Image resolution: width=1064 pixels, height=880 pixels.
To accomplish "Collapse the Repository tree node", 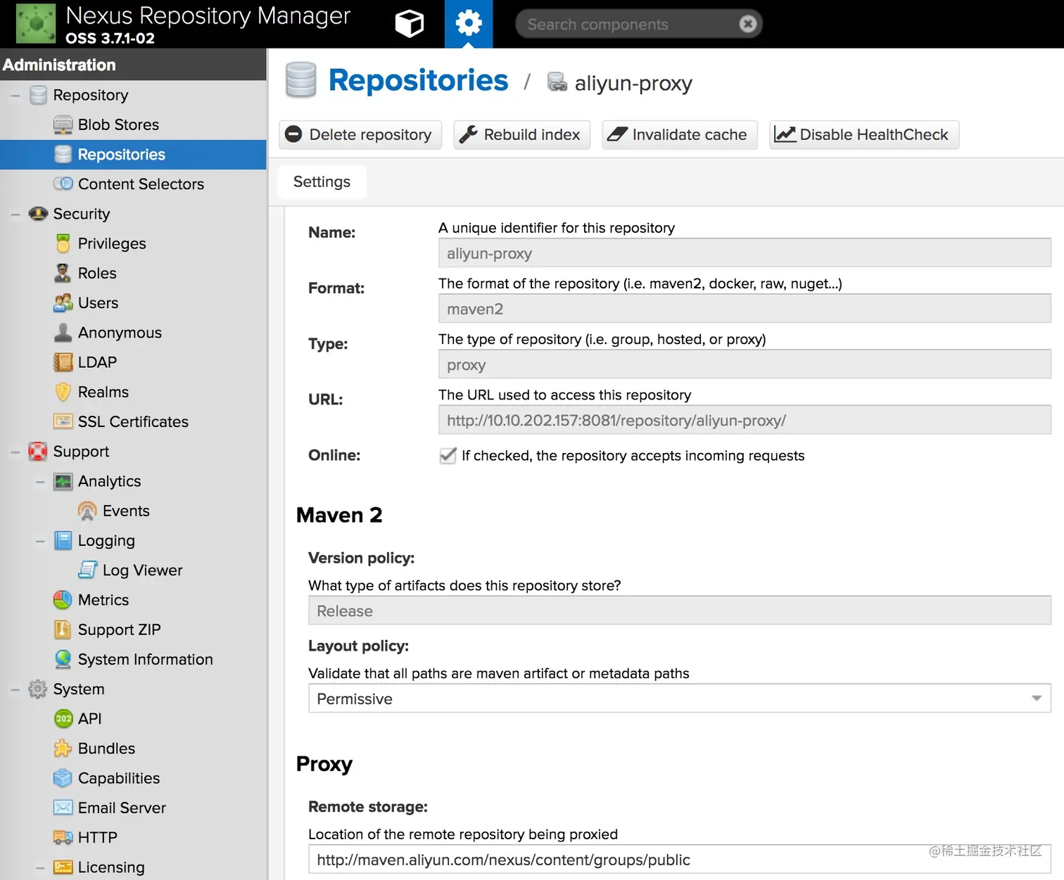I will coord(15,95).
